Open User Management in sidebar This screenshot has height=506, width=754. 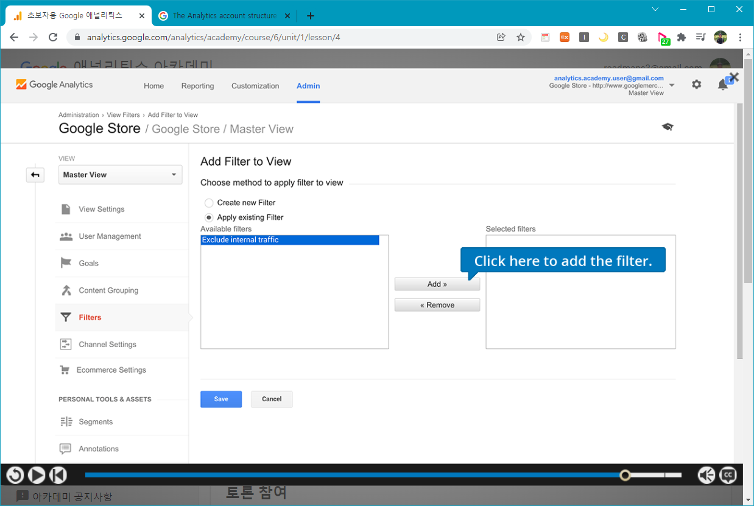(110, 236)
